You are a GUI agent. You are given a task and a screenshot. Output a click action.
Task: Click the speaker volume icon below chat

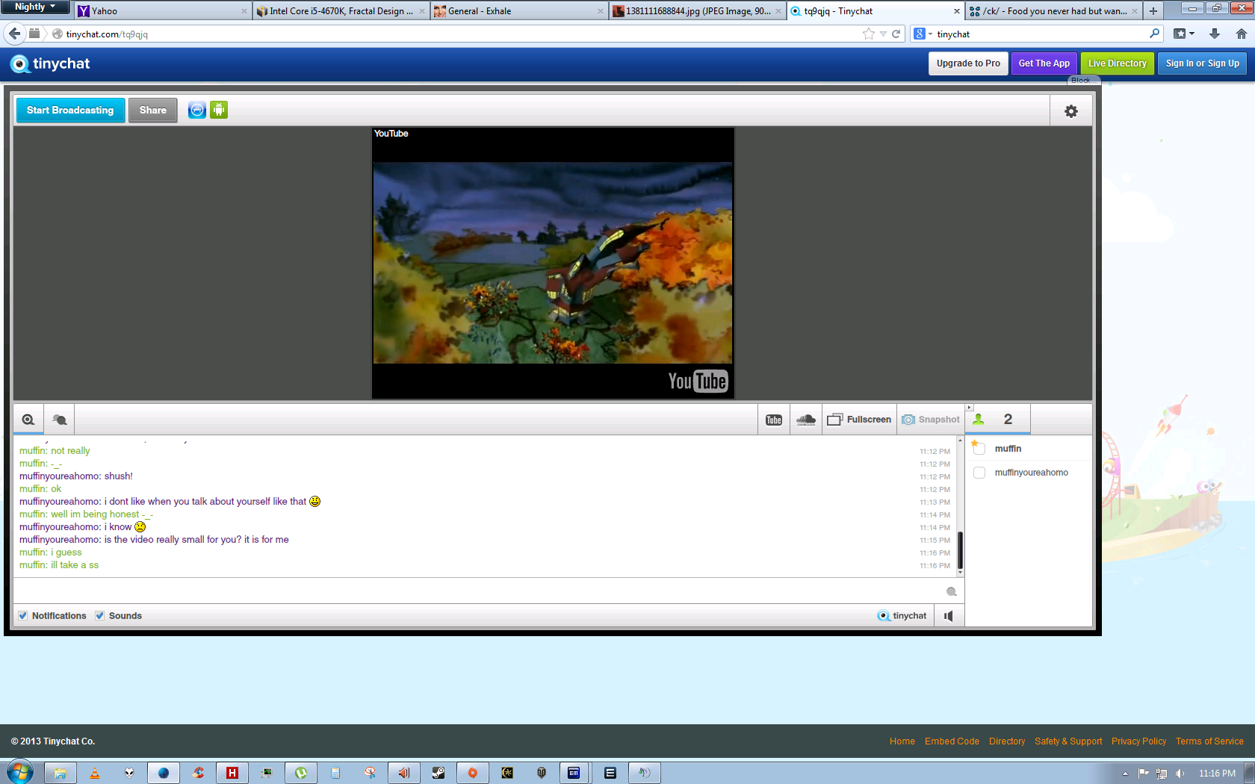click(x=949, y=616)
